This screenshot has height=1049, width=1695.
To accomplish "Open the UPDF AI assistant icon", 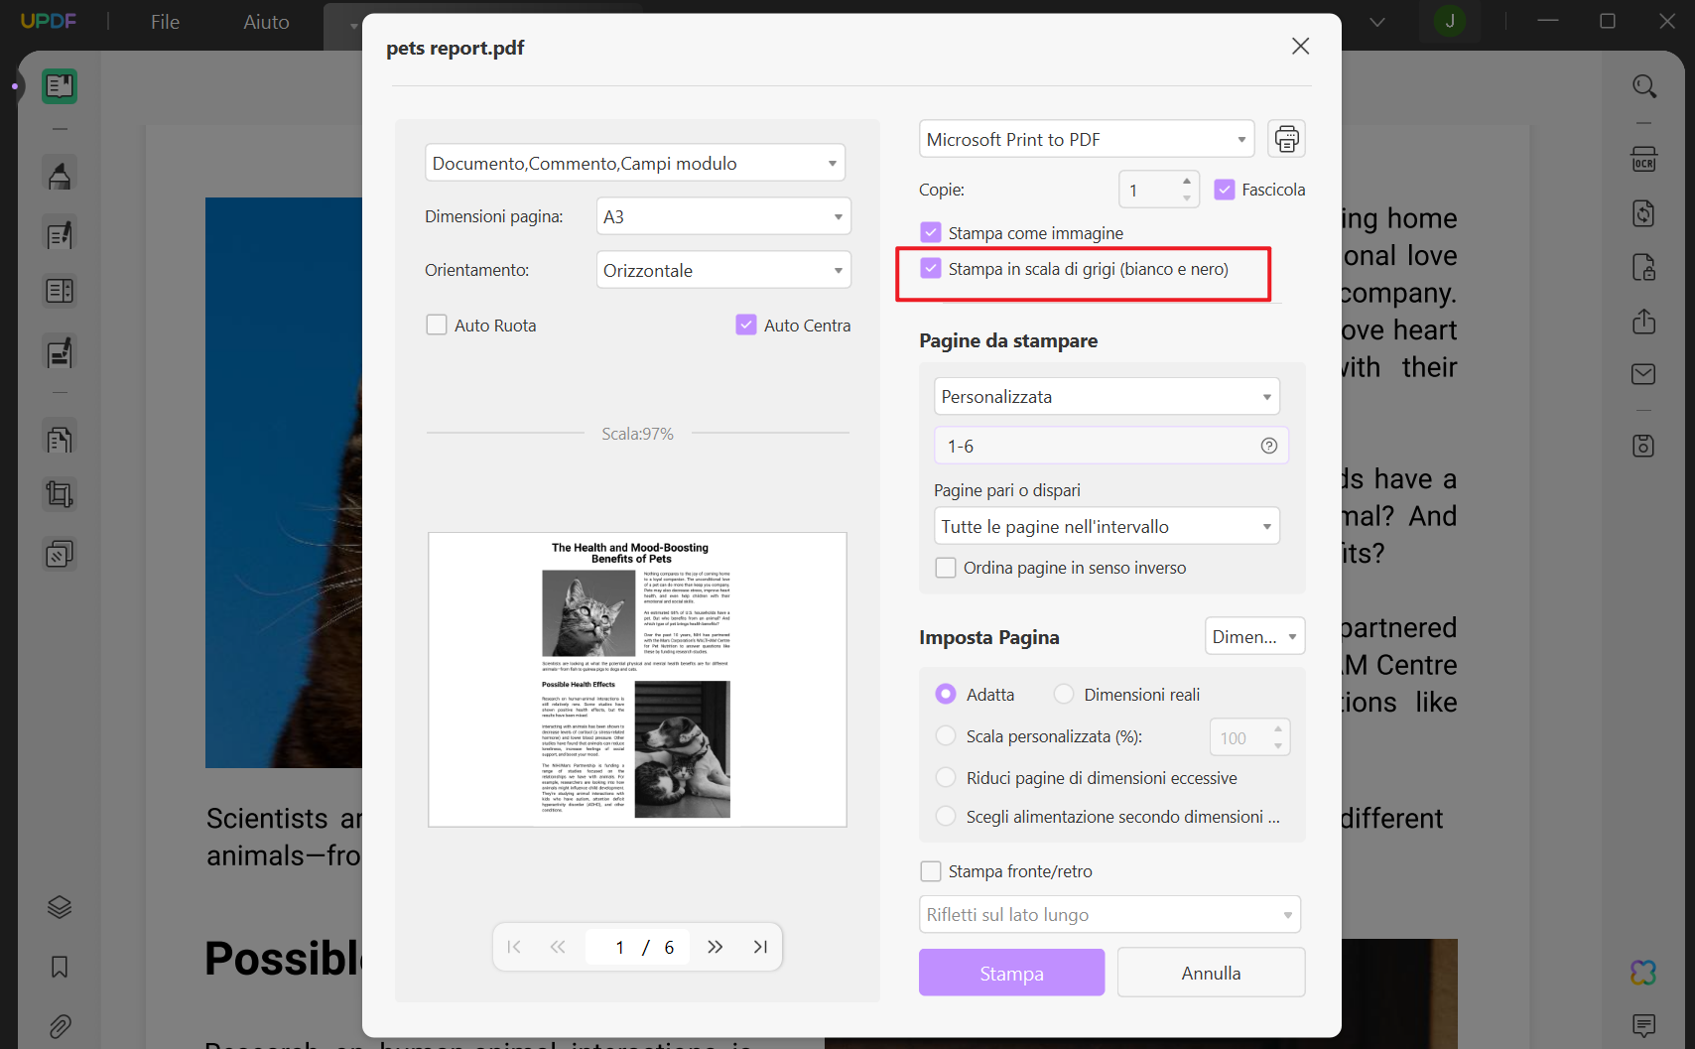I will pyautogui.click(x=1644, y=972).
